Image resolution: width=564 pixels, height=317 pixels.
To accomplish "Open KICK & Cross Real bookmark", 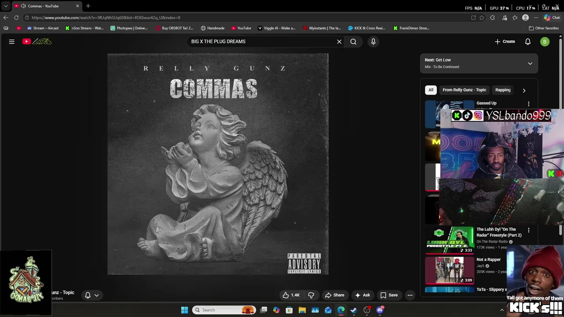I will coord(367,28).
